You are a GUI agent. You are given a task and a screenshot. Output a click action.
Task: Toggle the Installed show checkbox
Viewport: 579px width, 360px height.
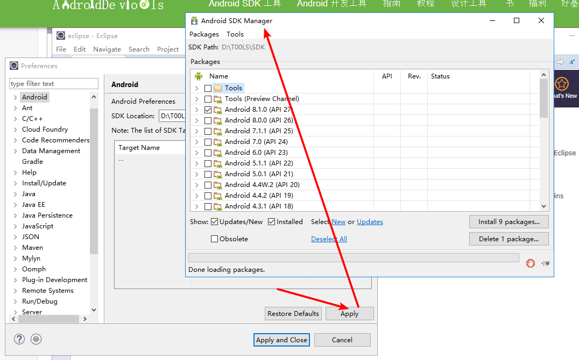click(x=271, y=222)
